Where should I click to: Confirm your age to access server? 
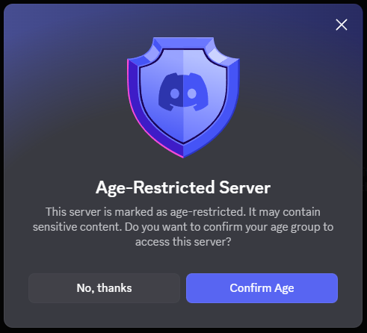pos(262,288)
